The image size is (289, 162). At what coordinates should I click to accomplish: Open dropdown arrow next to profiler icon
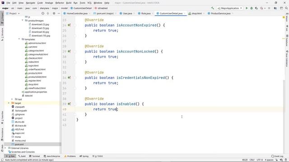coord(265,8)
